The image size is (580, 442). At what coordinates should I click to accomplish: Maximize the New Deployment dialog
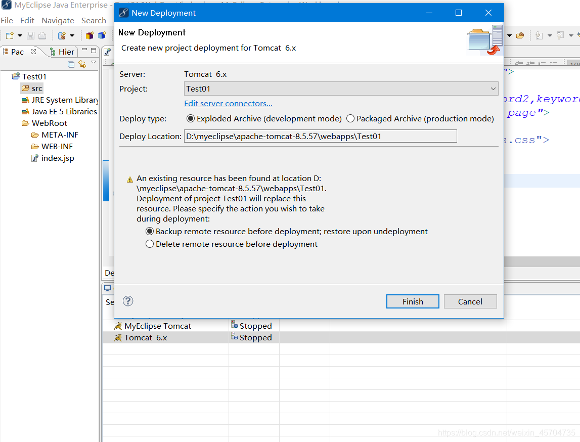click(459, 13)
